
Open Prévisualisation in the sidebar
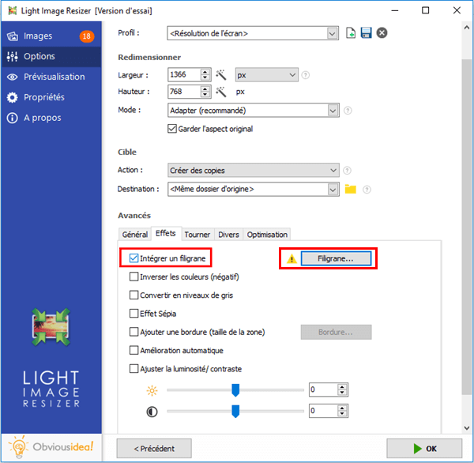point(51,77)
